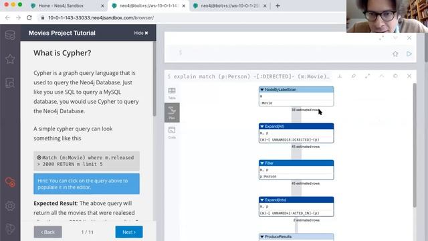Click the '2 estimated rows' label
428x241 pixels.
[306, 220]
